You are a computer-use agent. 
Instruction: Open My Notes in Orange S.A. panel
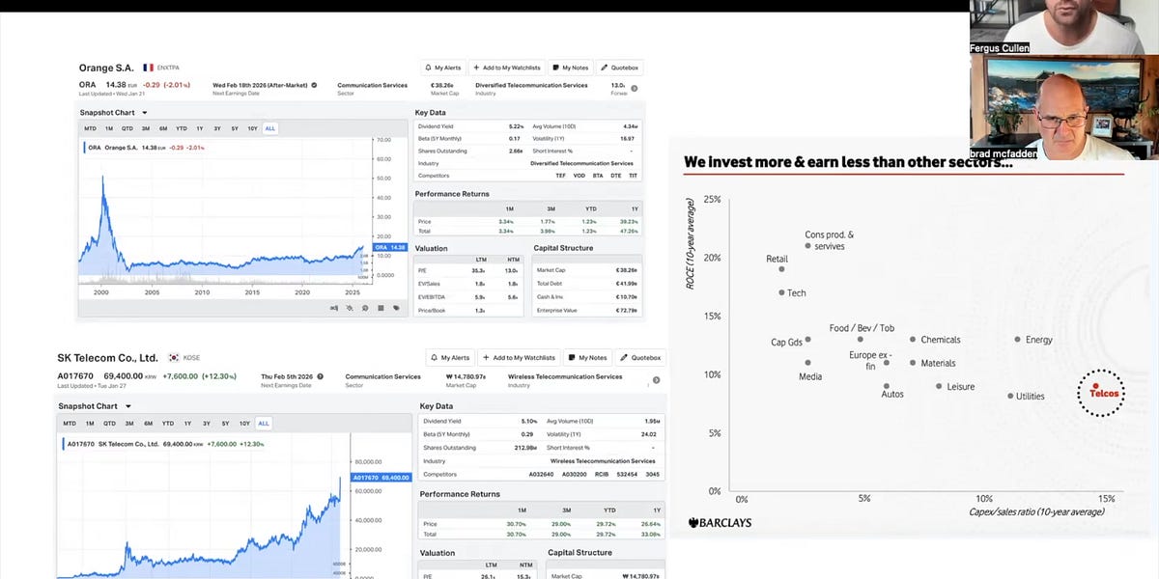pos(570,68)
